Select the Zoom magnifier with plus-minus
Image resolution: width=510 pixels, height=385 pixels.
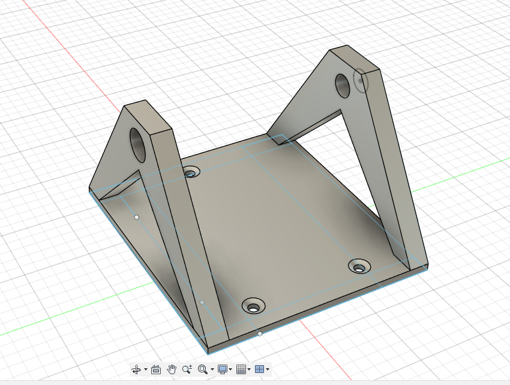pyautogui.click(x=187, y=369)
